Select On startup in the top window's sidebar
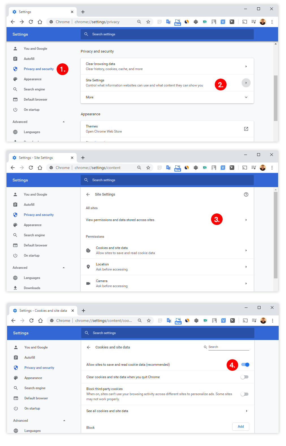The height and width of the screenshot is (446, 286). 32,110
